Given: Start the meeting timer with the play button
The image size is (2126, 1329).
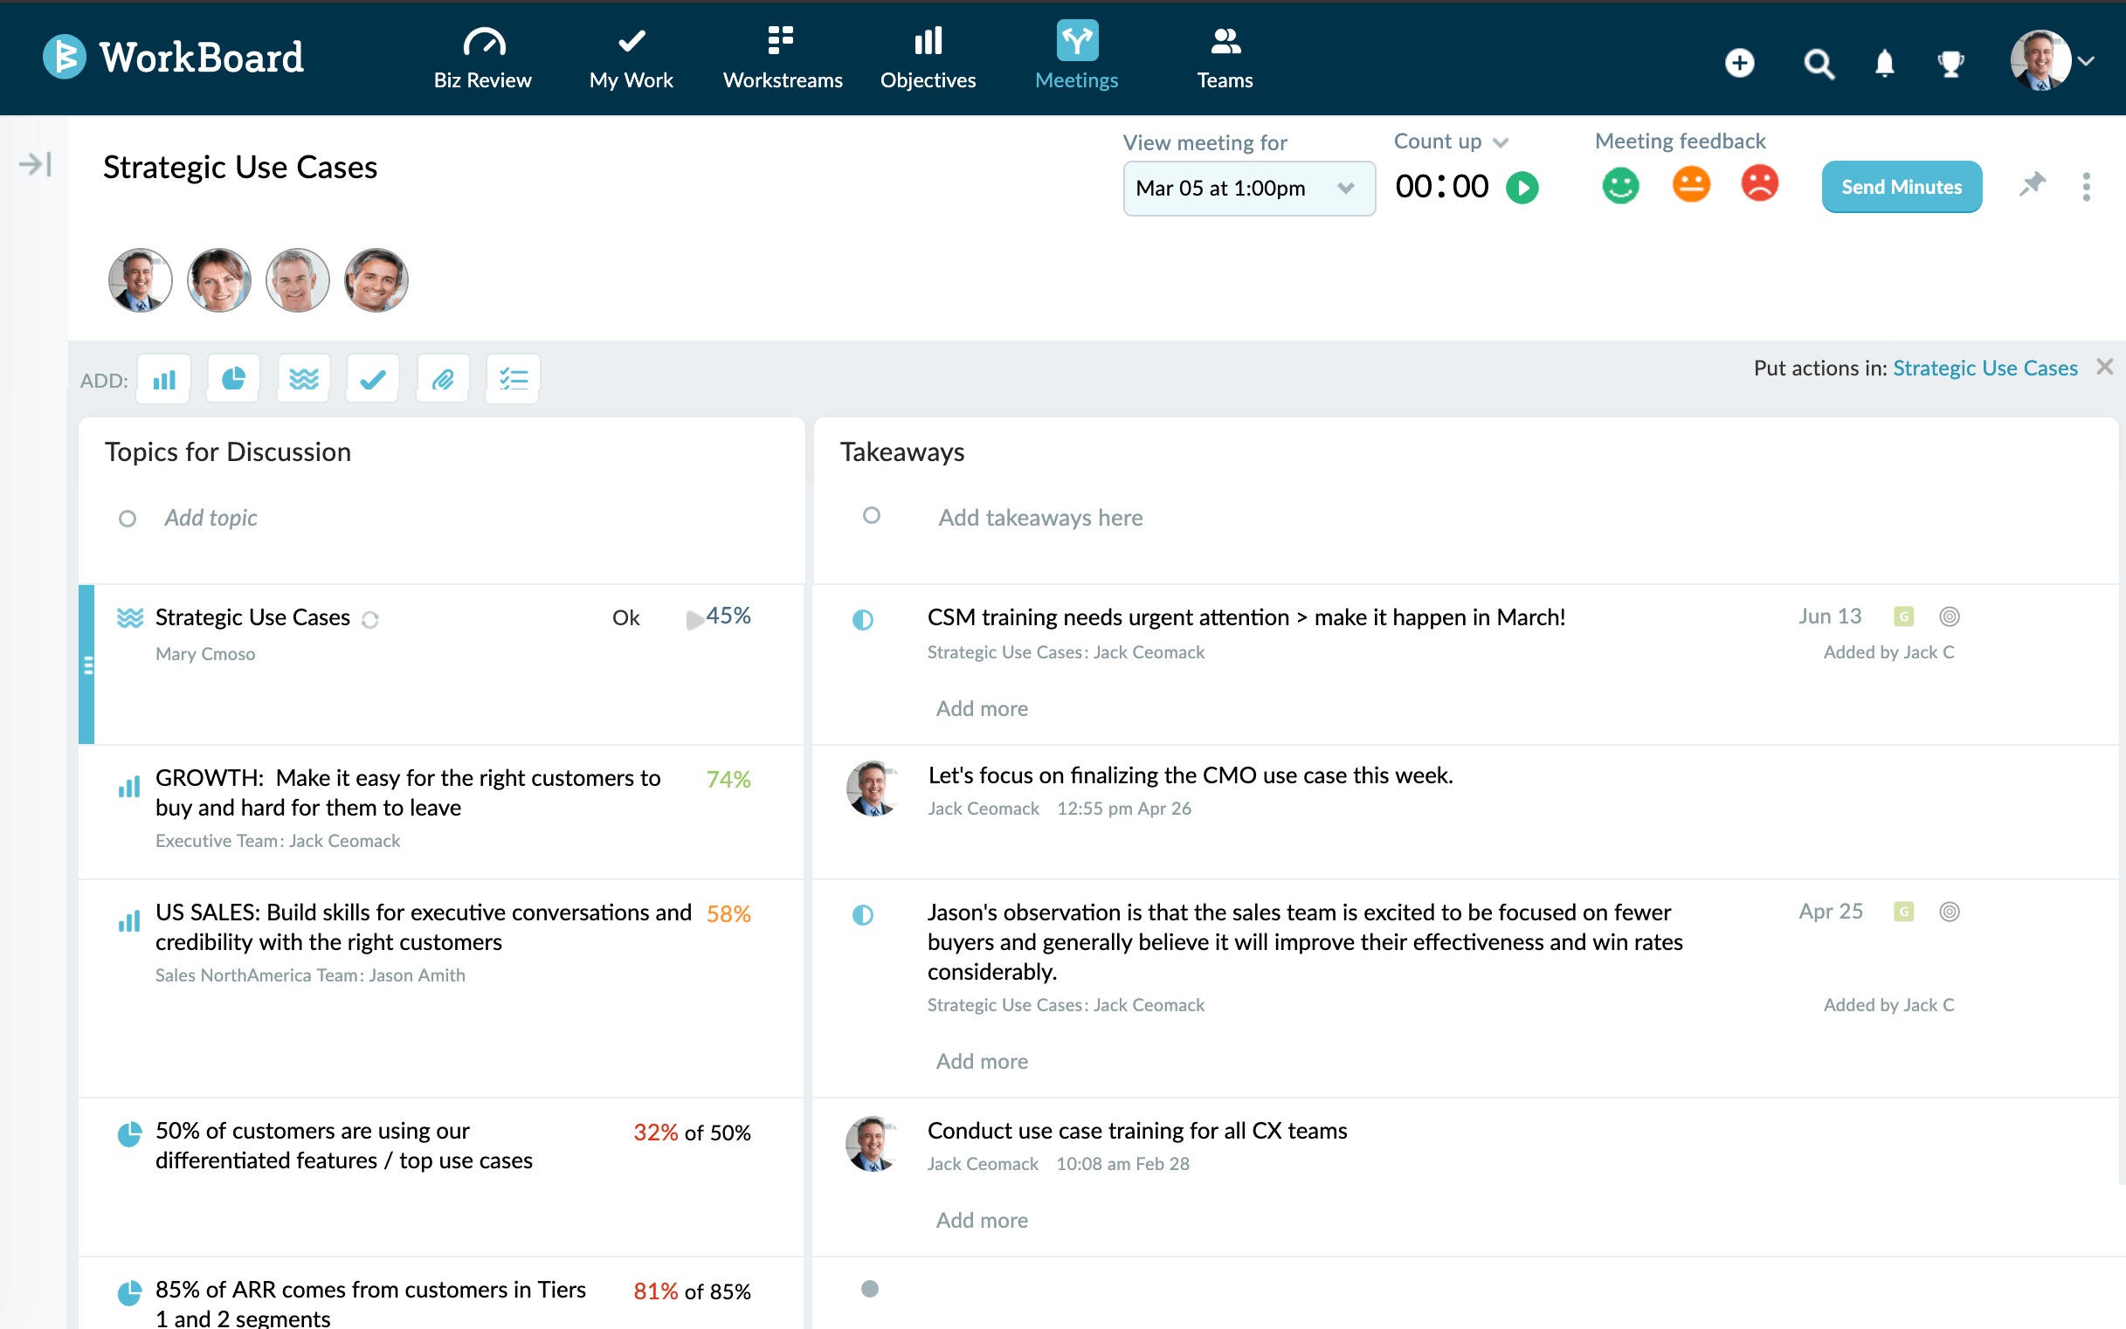Looking at the screenshot, I should [x=1521, y=186].
